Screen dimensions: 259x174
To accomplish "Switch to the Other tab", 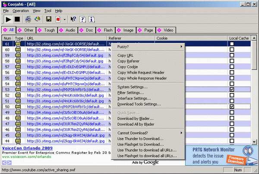I will click(x=26, y=30).
